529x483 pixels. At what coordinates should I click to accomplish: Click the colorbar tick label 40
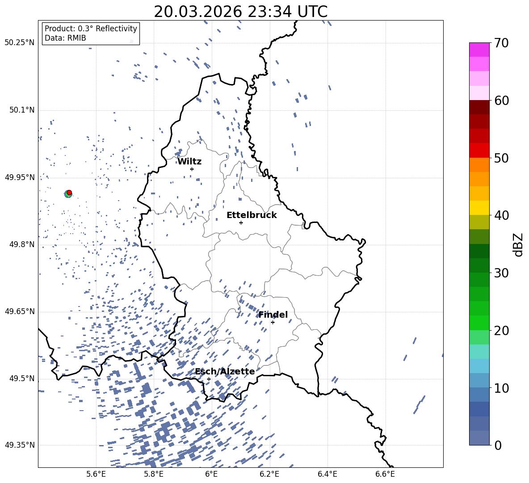[x=501, y=215]
